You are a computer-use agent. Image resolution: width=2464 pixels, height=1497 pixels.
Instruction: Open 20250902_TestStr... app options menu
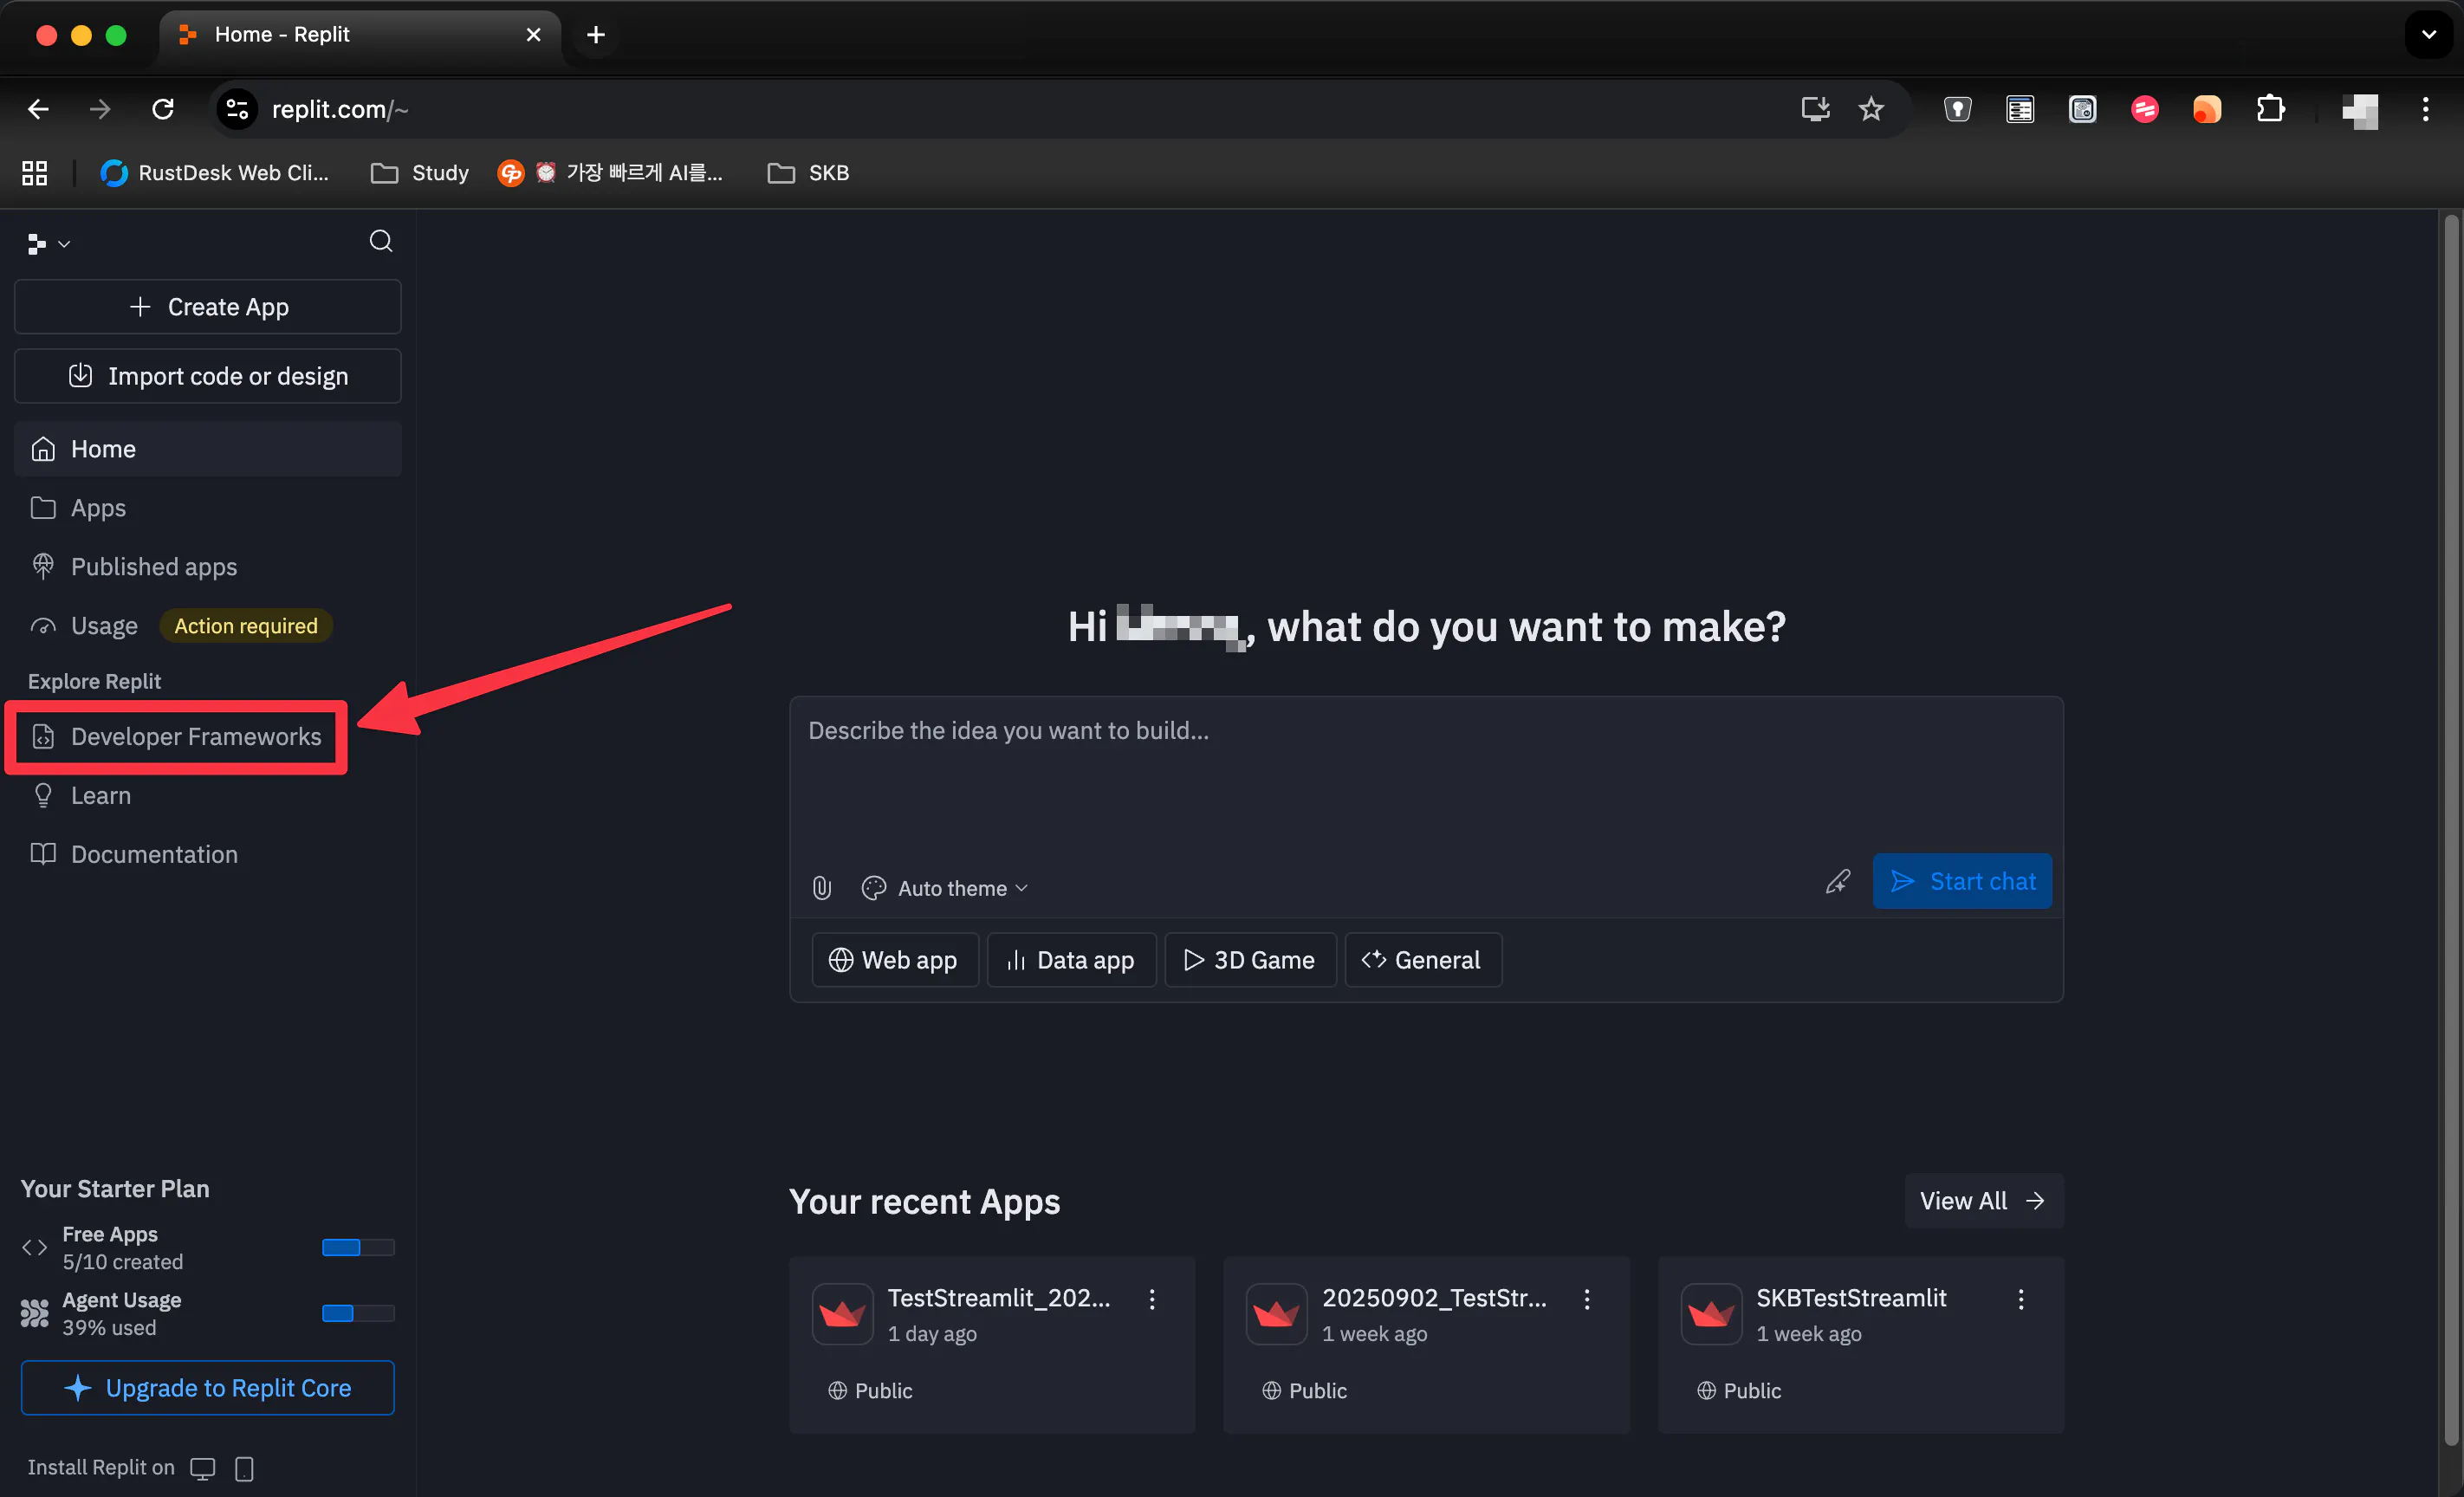(1587, 1300)
